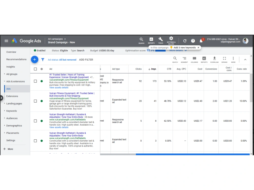Viewport: 254px width, 190px height.
Task: Click the optimisation score progress bar
Action: (160, 51)
